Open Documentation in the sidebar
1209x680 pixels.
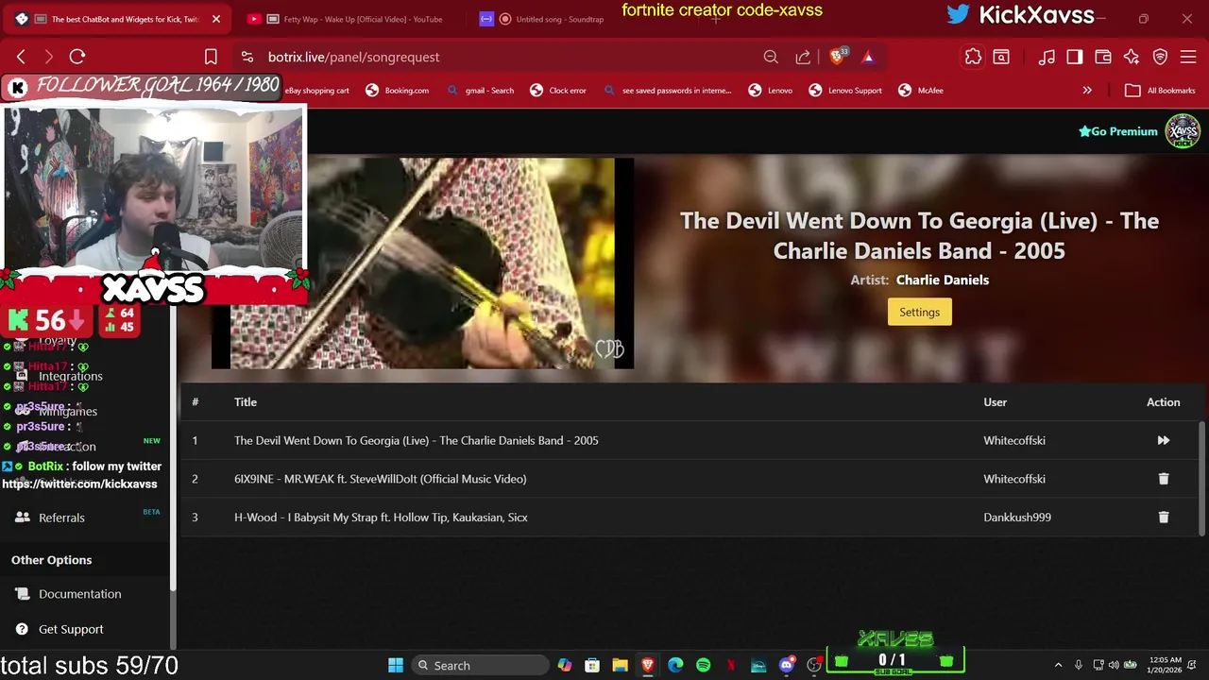click(x=80, y=594)
